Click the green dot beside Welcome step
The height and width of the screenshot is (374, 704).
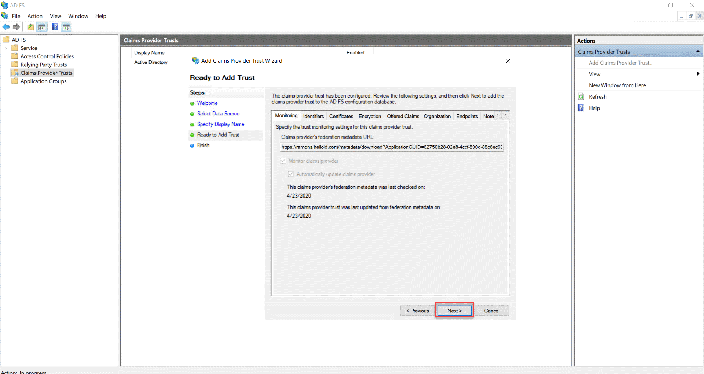(192, 103)
